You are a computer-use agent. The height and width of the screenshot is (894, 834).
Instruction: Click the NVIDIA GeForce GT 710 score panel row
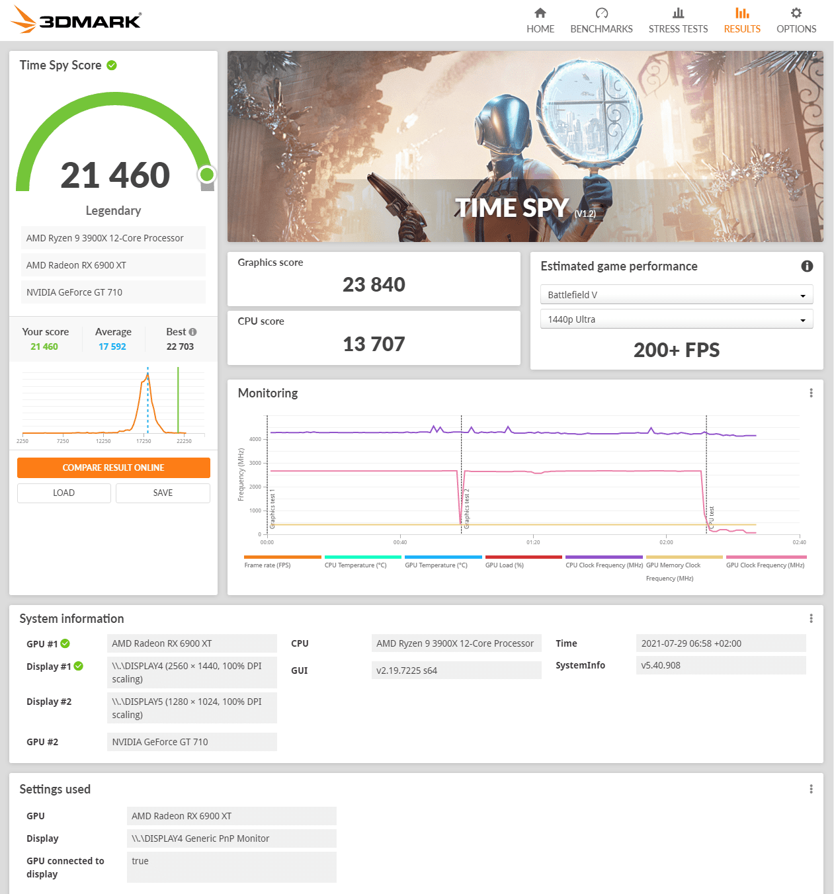[x=113, y=292]
